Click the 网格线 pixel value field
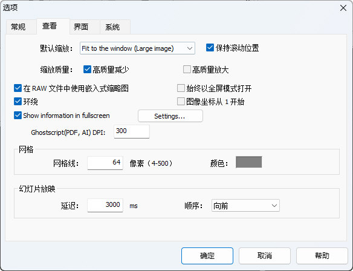This screenshot has width=353, height=271. 105,163
